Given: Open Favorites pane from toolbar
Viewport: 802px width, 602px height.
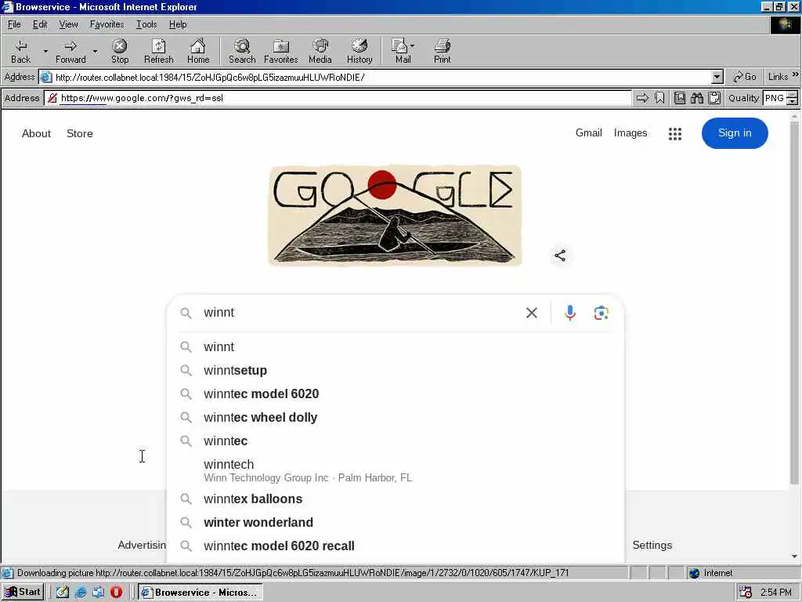Looking at the screenshot, I should coord(281,51).
